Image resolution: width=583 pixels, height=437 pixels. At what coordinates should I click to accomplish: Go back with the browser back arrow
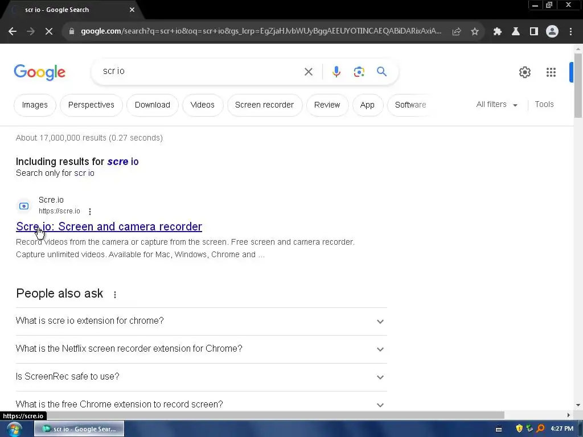[x=13, y=32]
